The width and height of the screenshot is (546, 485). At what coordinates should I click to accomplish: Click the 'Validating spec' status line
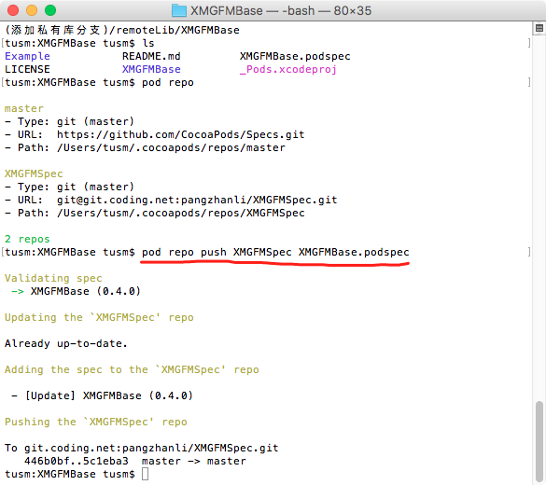(53, 278)
